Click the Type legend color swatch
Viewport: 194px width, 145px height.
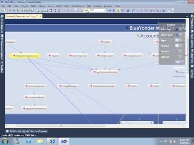(x=177, y=40)
